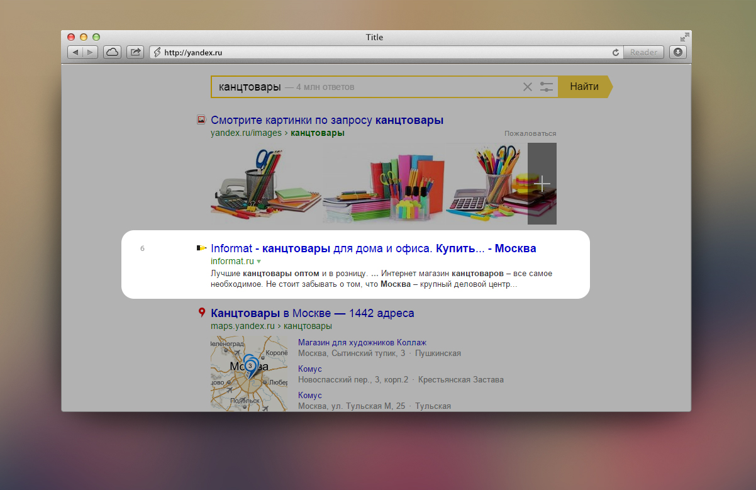Expand the dropdown arrow next to informat.ru
Viewport: 756px width, 490px height.
(x=258, y=261)
